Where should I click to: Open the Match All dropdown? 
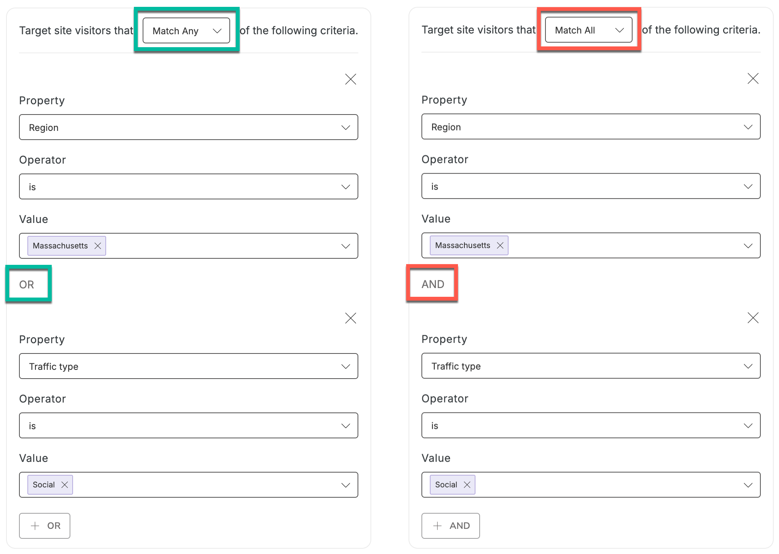[x=589, y=30]
